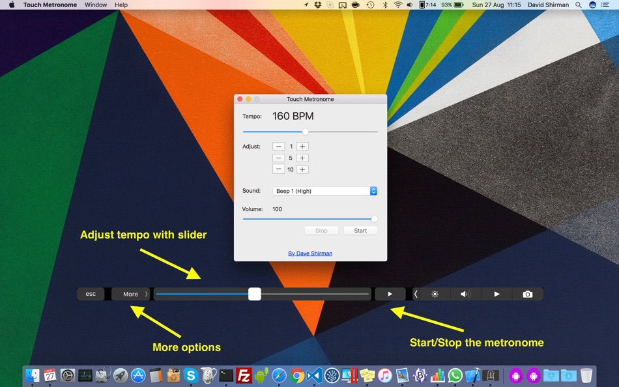Screen dimensions: 619x387
Task: Open Calendar in the Dock
Action: coord(50,375)
